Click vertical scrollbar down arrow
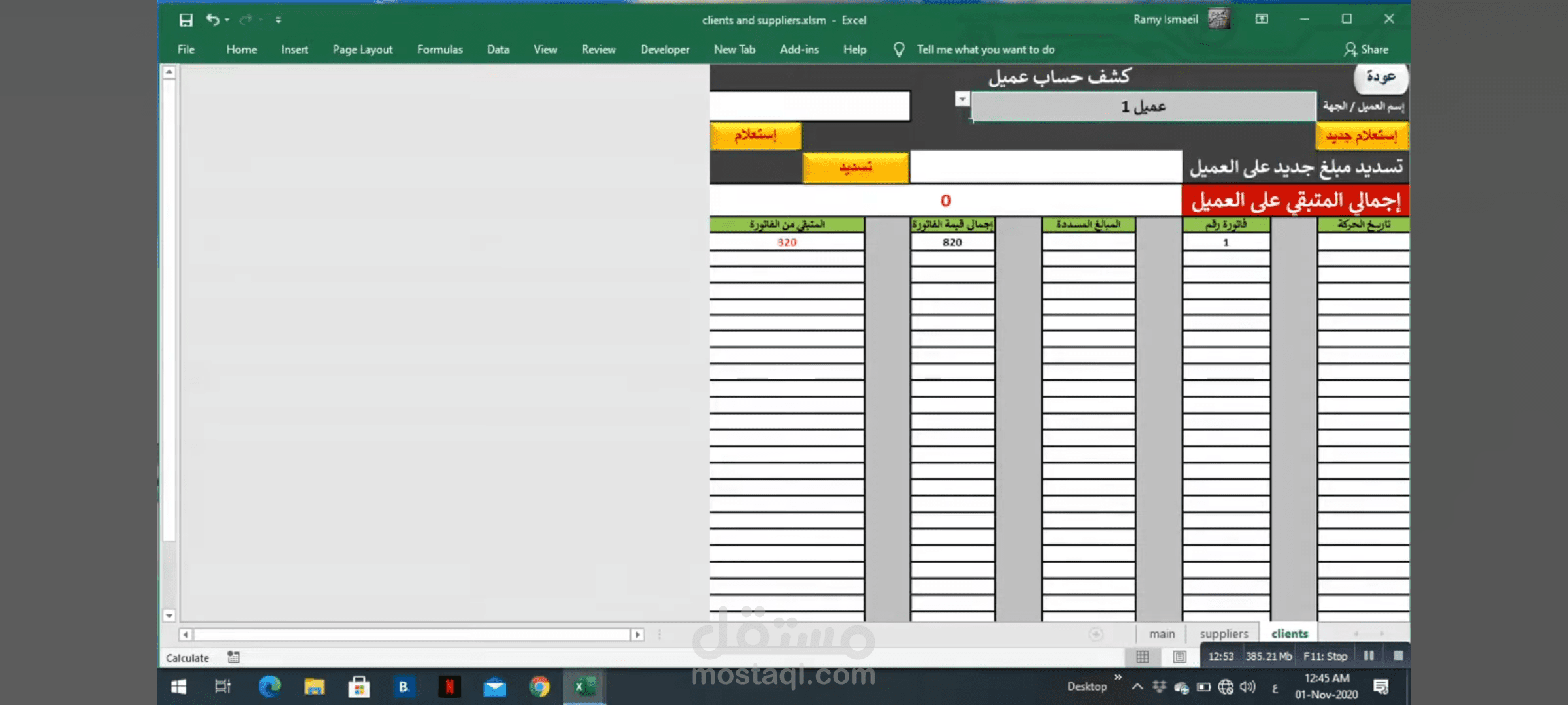This screenshot has height=705, width=1568. (x=169, y=615)
